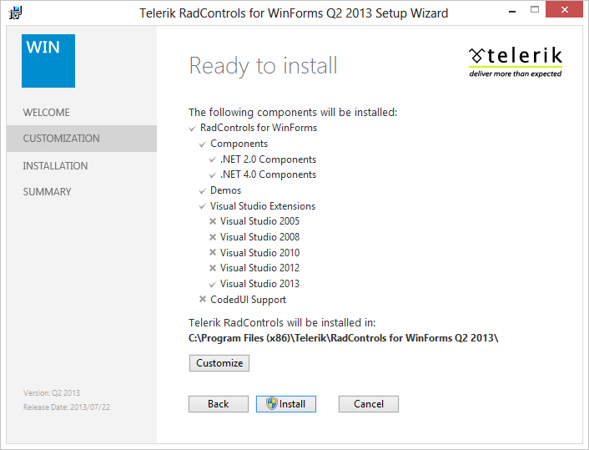Start setup with the Install button
Viewport: 589px width, 450px height.
click(x=286, y=404)
